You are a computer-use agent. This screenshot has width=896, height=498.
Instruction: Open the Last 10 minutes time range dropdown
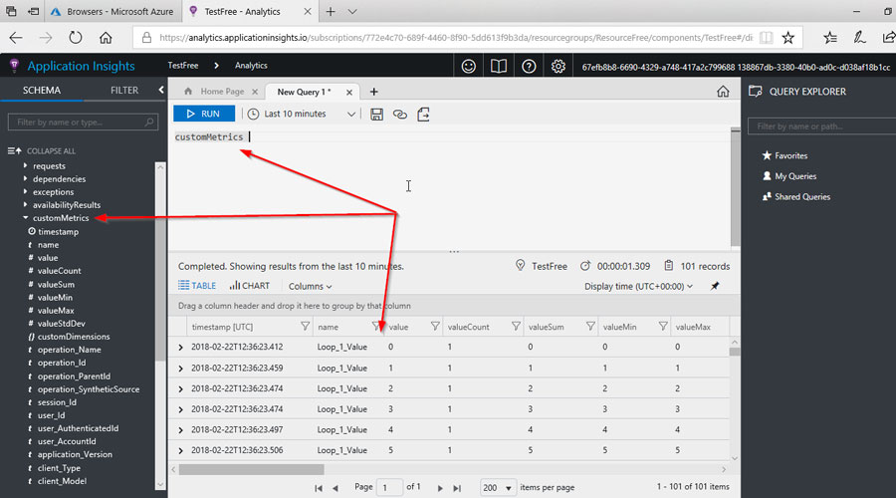[302, 114]
